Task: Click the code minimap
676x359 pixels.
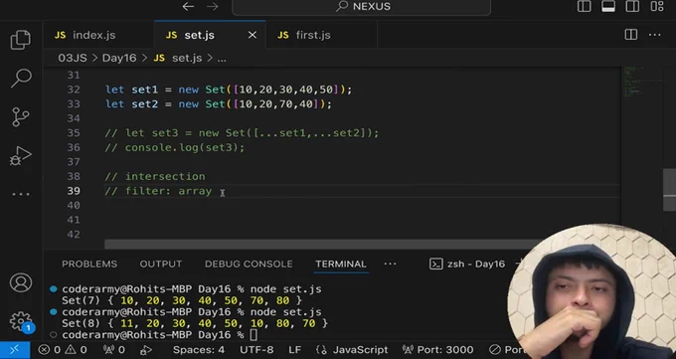Action: coord(641,82)
